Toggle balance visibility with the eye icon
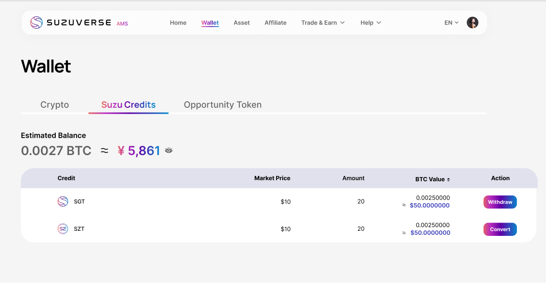The height and width of the screenshot is (285, 546). 169,150
